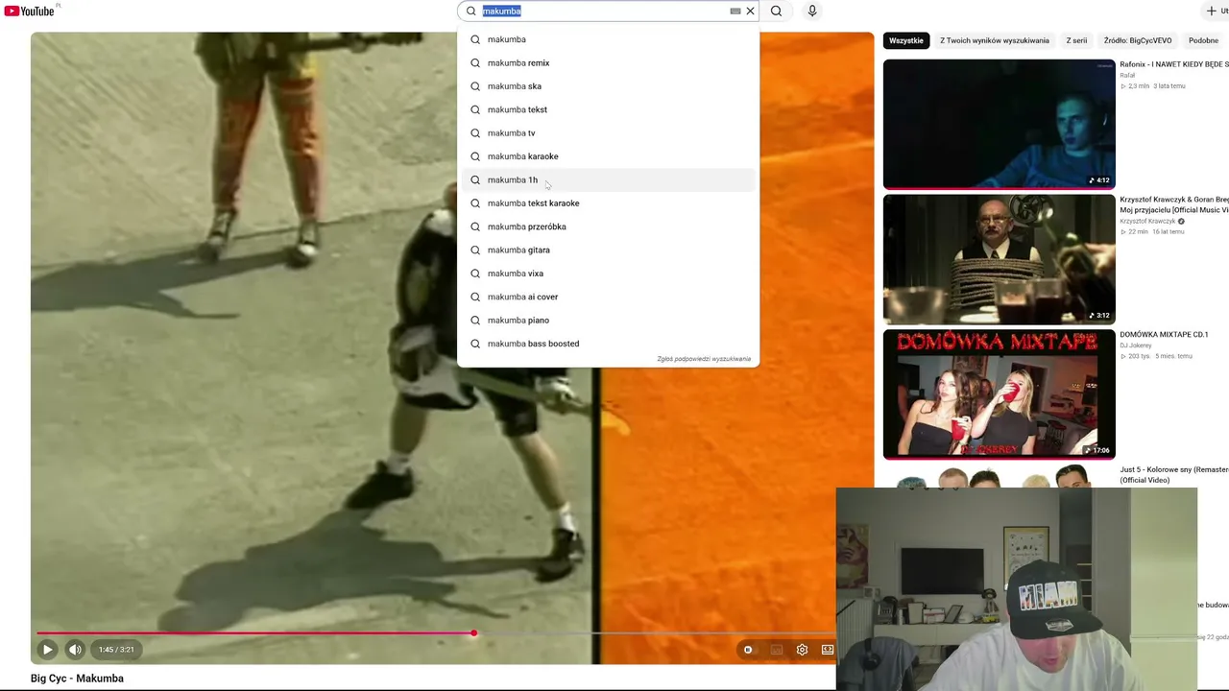
Task: Start voice search with the microphone
Action: tap(812, 12)
